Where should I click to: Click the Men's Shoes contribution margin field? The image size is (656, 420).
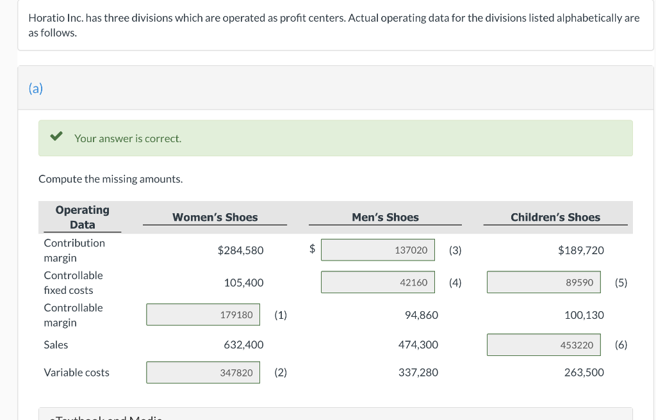pyautogui.click(x=377, y=250)
